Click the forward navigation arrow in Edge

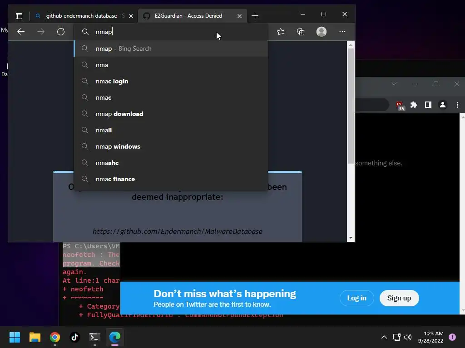pos(41,32)
